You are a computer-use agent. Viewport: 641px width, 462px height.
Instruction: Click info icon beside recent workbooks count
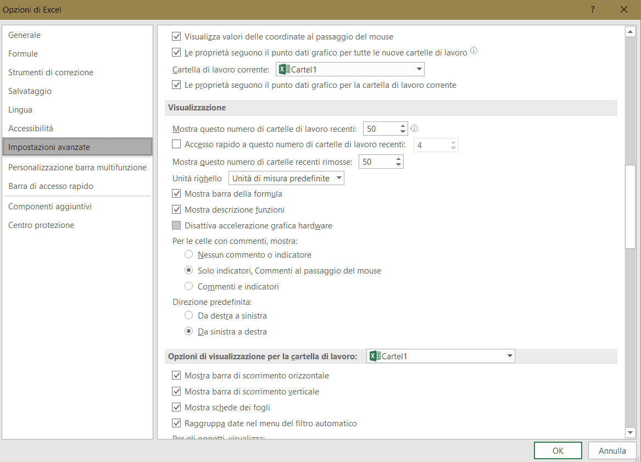(415, 129)
